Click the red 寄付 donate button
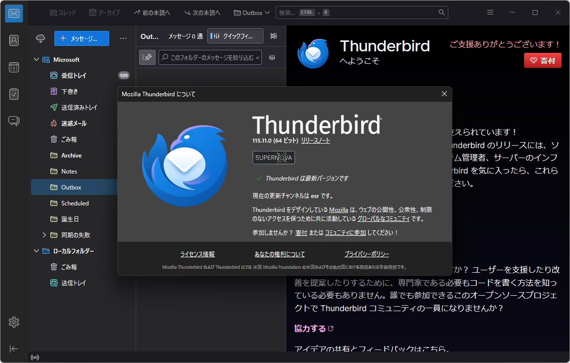Screen dimensions: 570x363 (x=543, y=60)
